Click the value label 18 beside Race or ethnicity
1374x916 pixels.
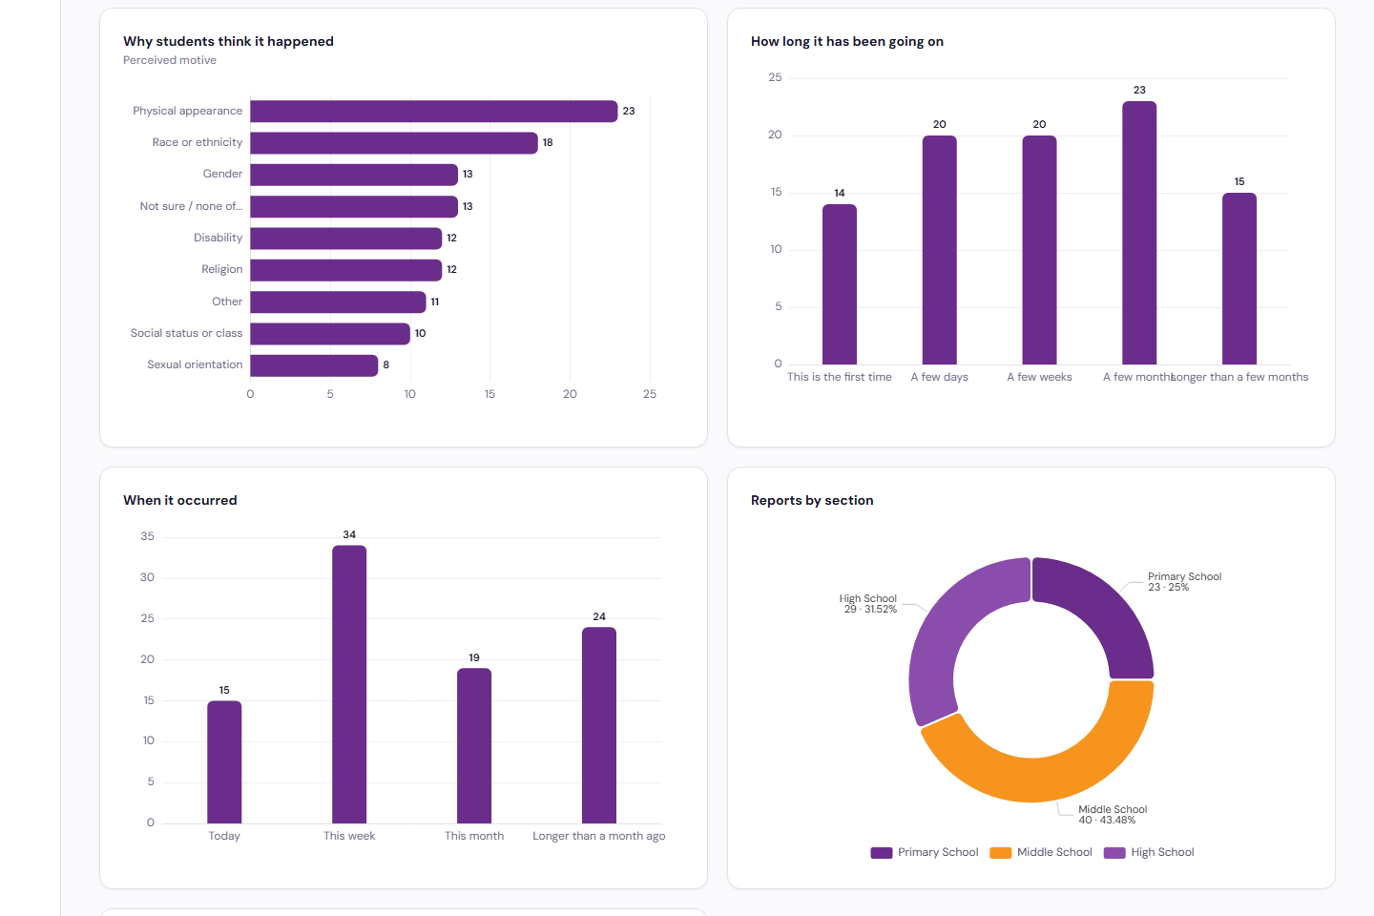point(548,142)
